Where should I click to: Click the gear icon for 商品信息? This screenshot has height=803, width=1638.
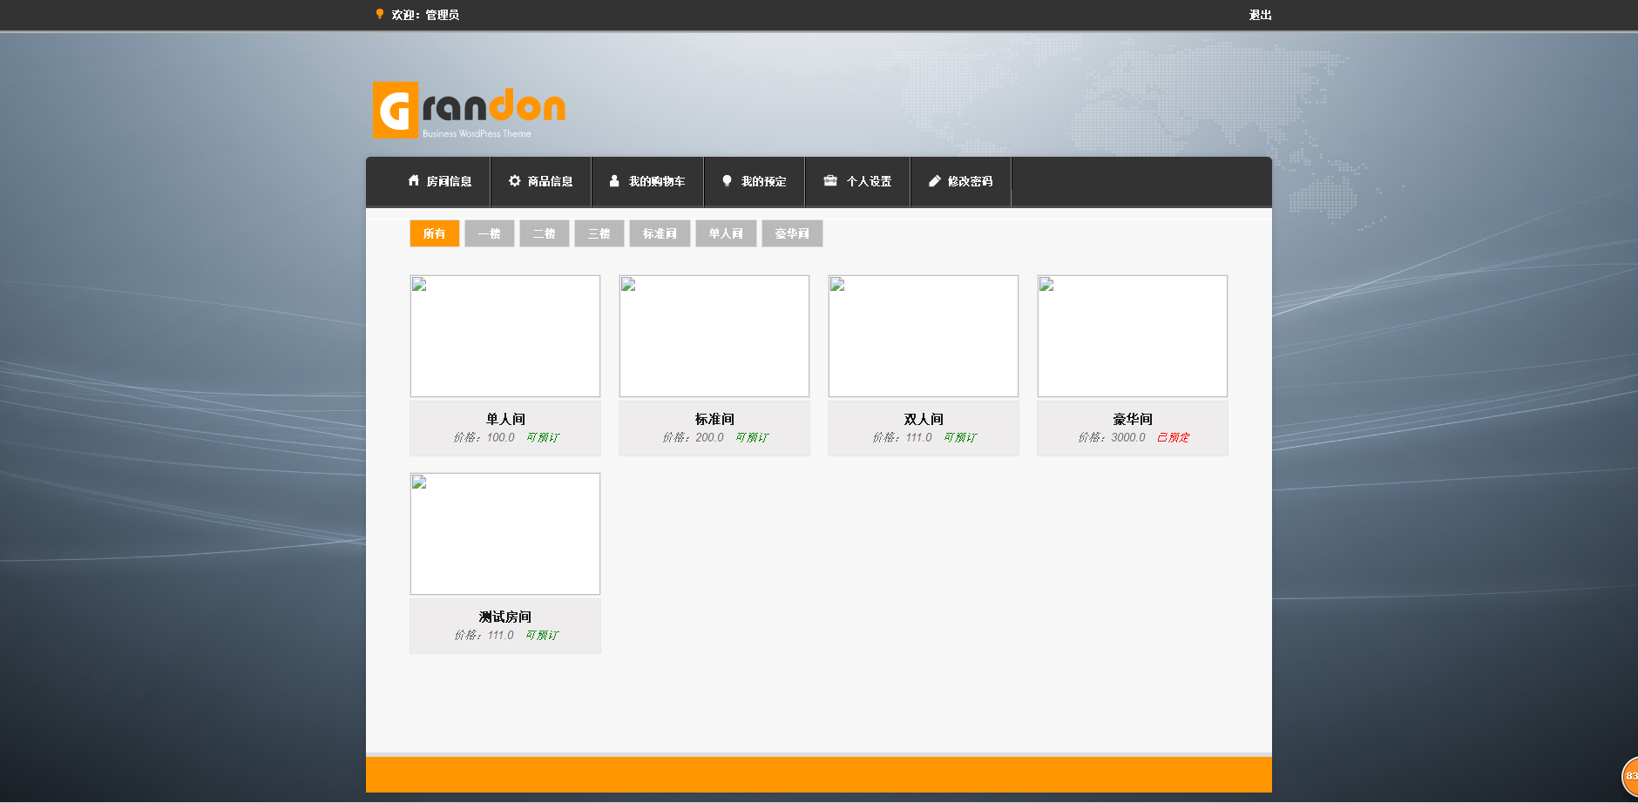pyautogui.click(x=515, y=180)
